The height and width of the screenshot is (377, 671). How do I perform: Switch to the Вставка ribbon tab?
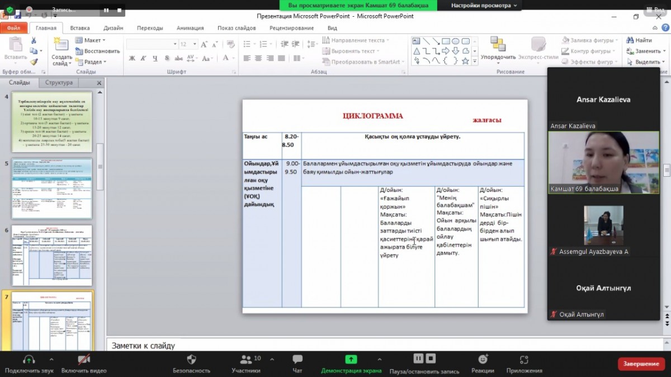pyautogui.click(x=80, y=27)
